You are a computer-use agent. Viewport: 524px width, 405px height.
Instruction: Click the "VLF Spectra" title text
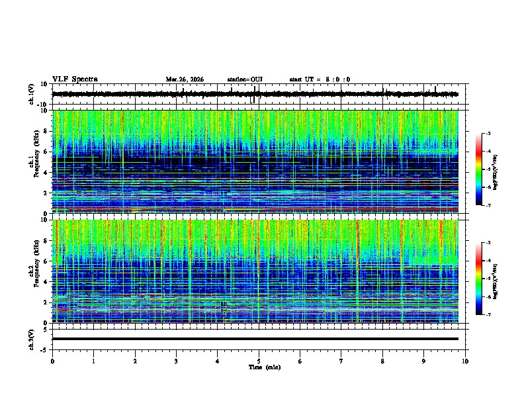point(75,79)
